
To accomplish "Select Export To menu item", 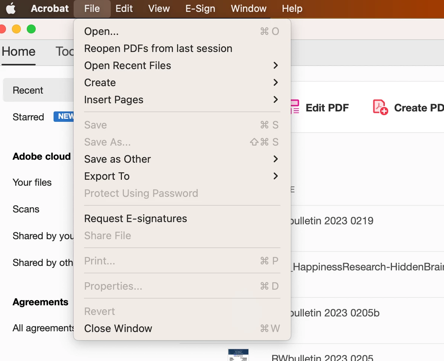I will coord(182,176).
